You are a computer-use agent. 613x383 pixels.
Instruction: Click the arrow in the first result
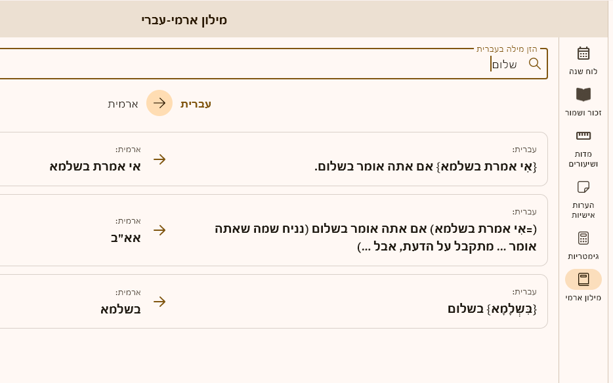point(159,159)
